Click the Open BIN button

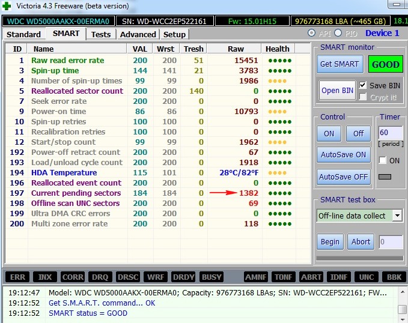[x=337, y=91]
